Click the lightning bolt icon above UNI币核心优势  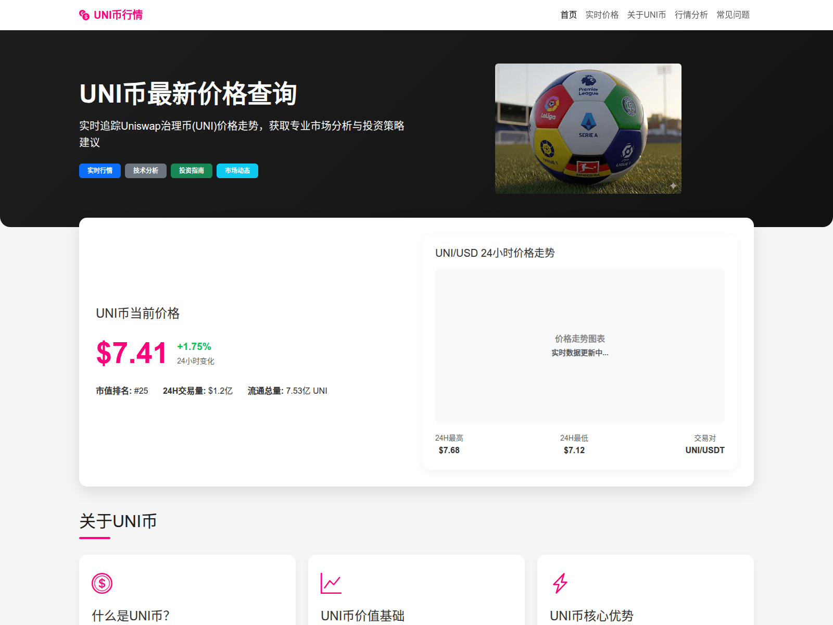coord(560,583)
